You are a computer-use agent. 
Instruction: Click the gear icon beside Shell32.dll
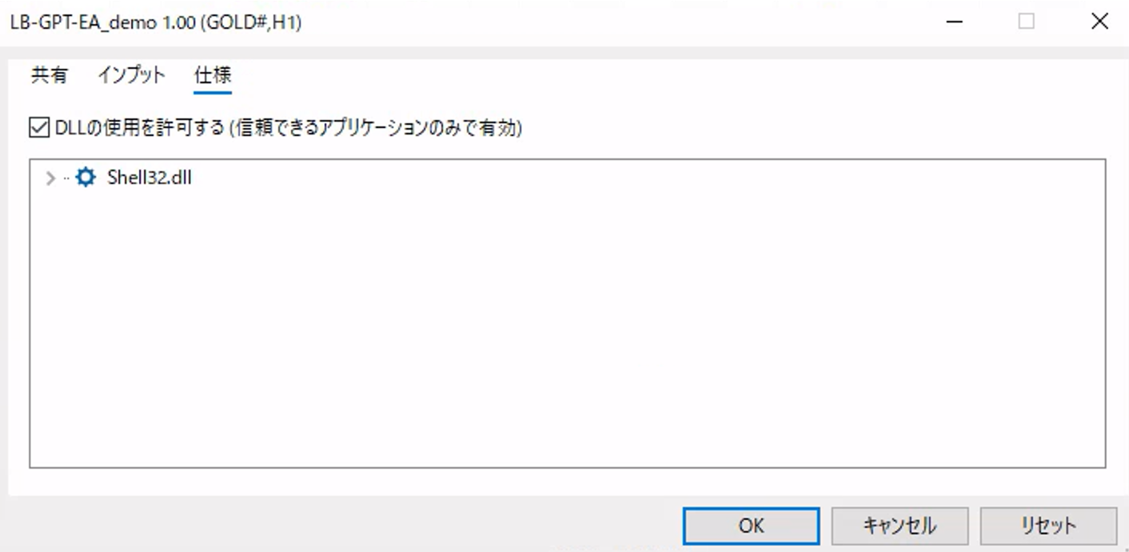85,178
